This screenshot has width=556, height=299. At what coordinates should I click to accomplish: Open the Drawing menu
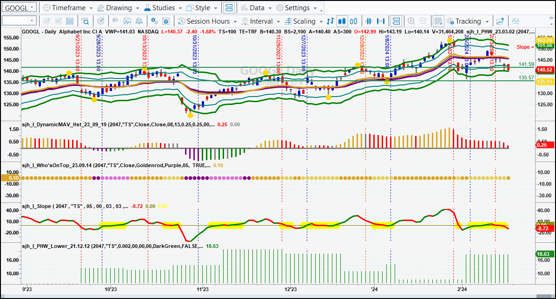(x=118, y=7)
